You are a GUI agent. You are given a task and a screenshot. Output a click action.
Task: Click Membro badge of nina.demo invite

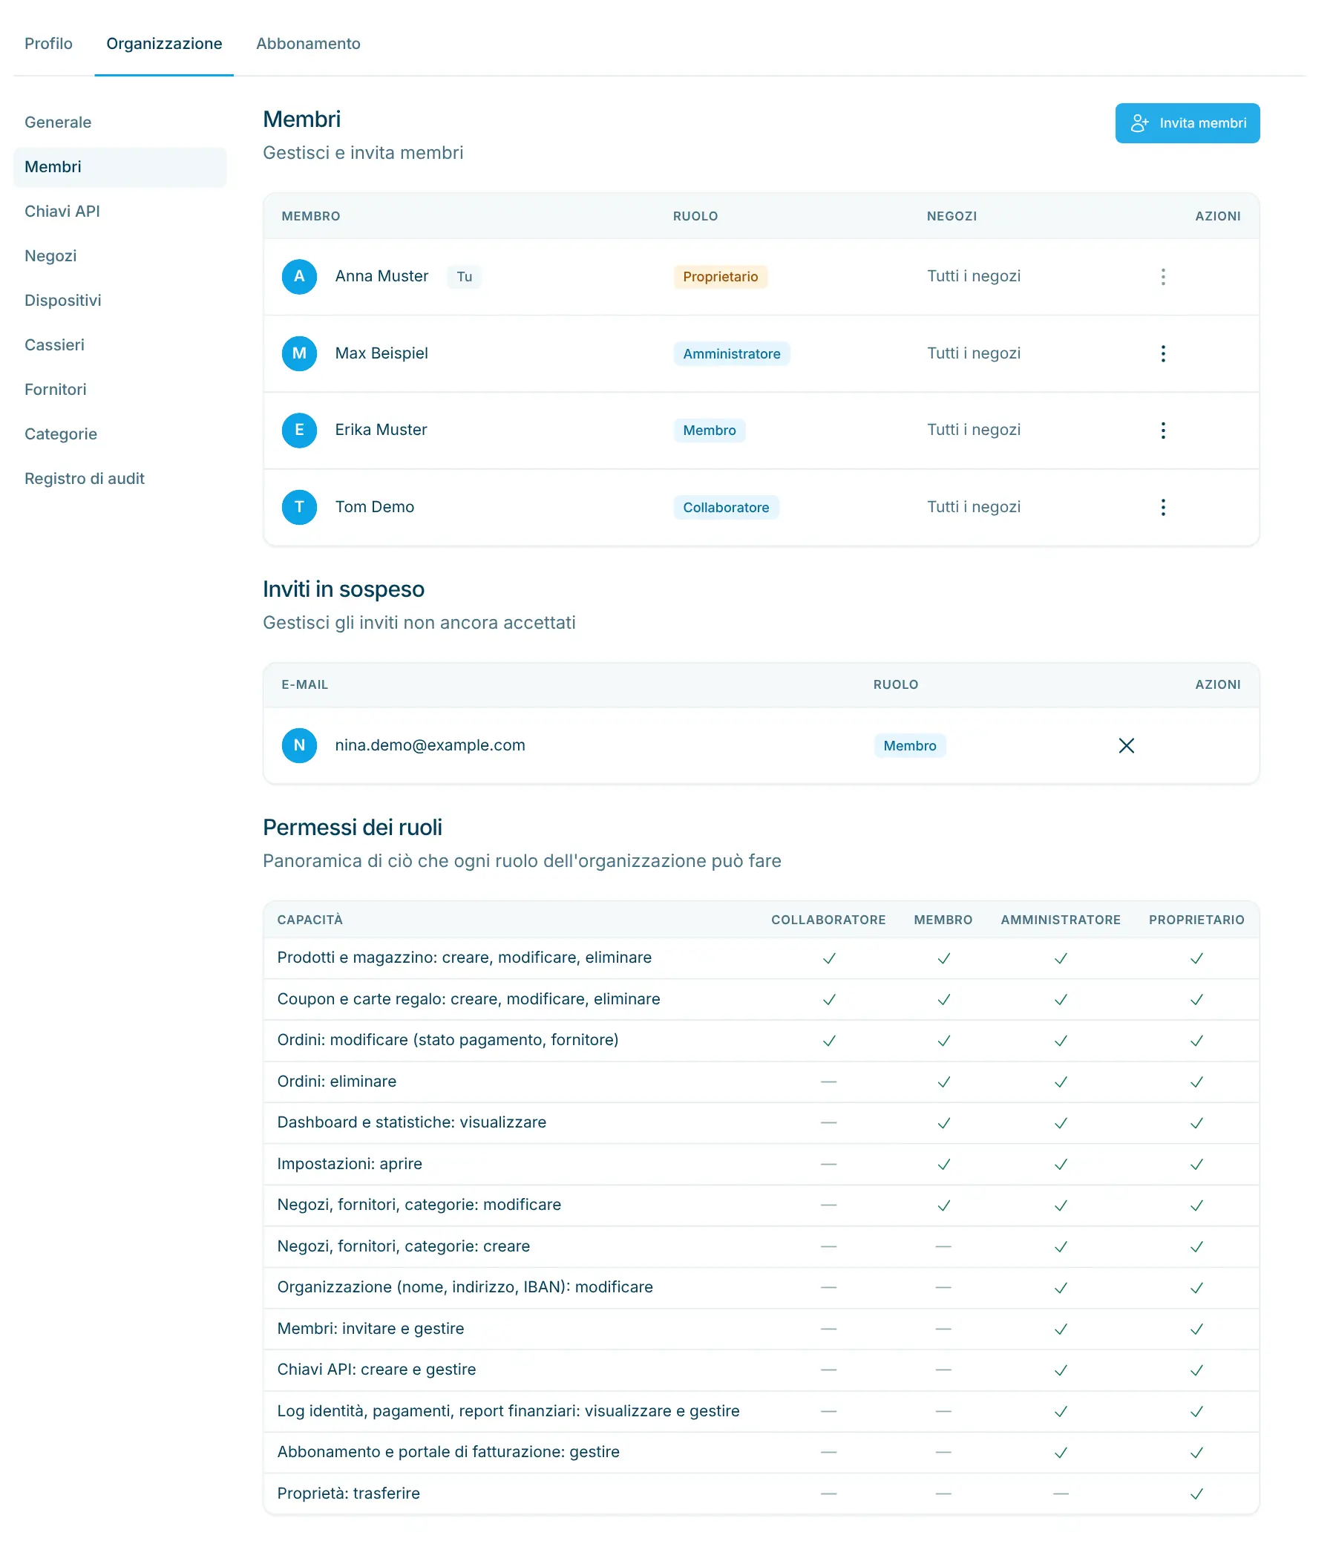(910, 745)
